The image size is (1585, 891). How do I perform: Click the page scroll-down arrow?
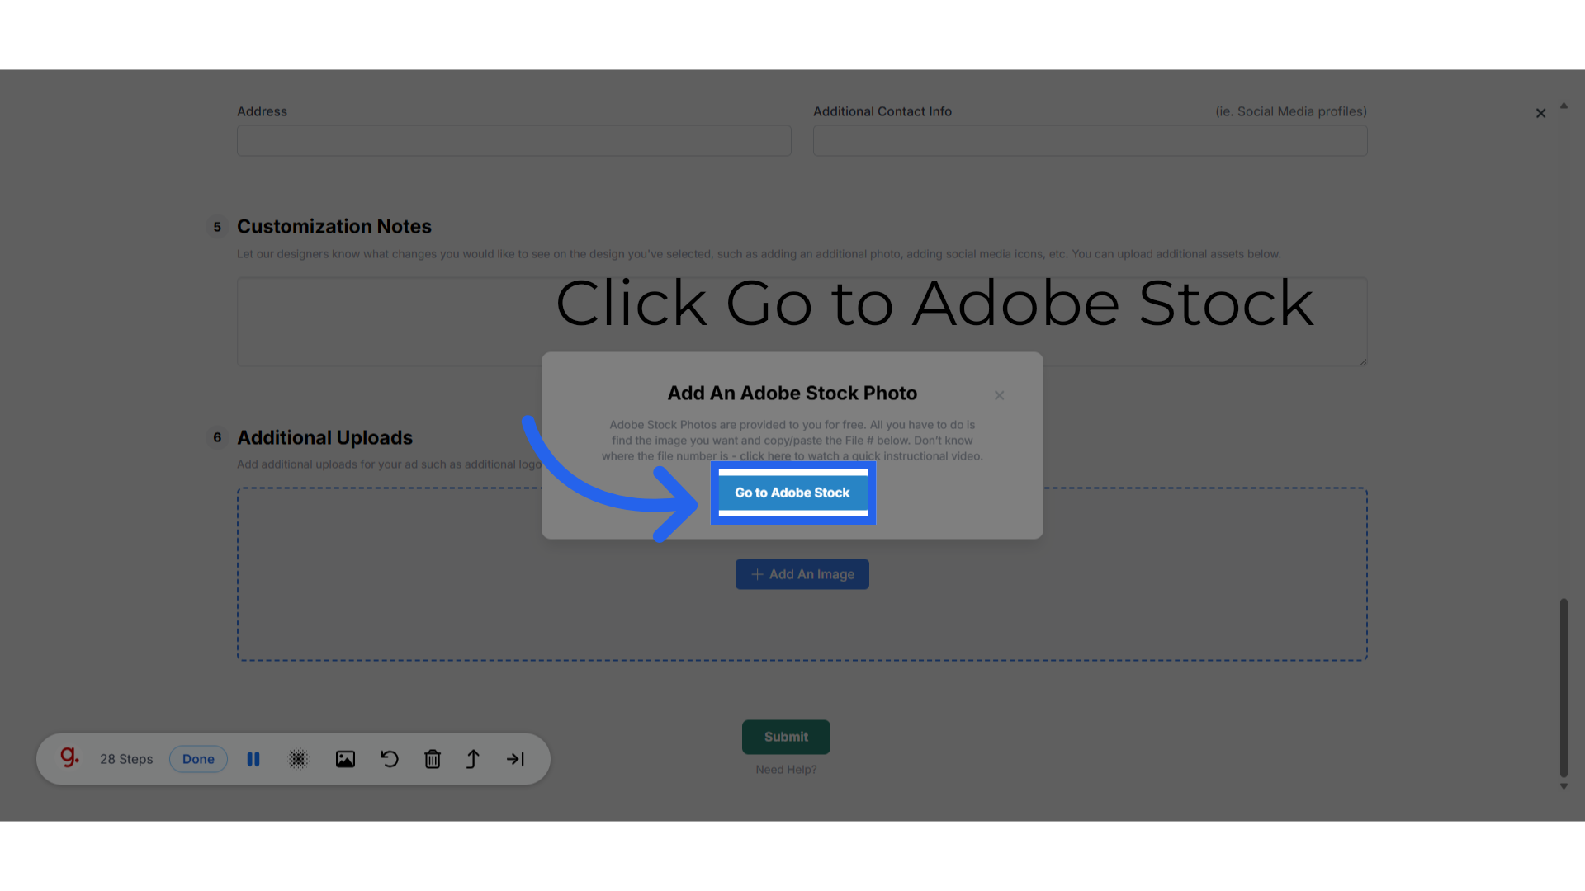[x=1564, y=787]
